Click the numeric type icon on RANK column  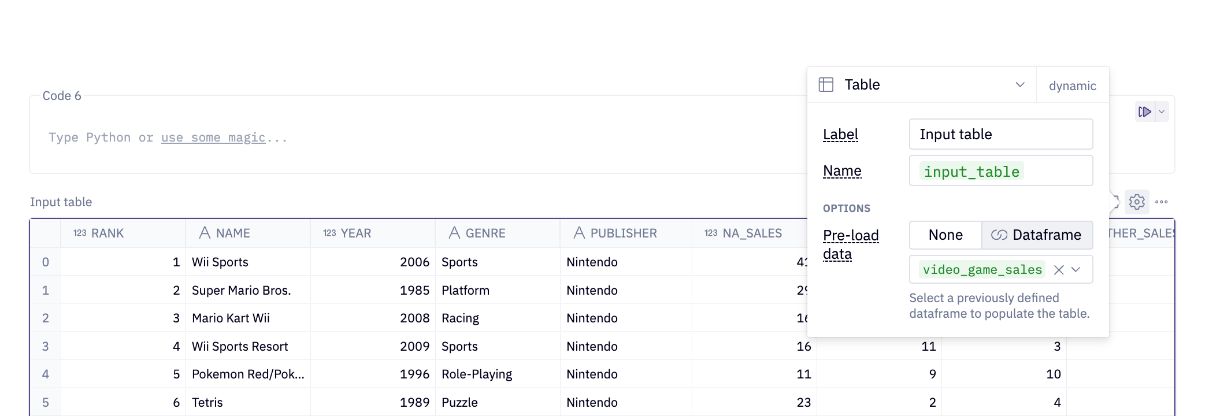[x=80, y=233]
